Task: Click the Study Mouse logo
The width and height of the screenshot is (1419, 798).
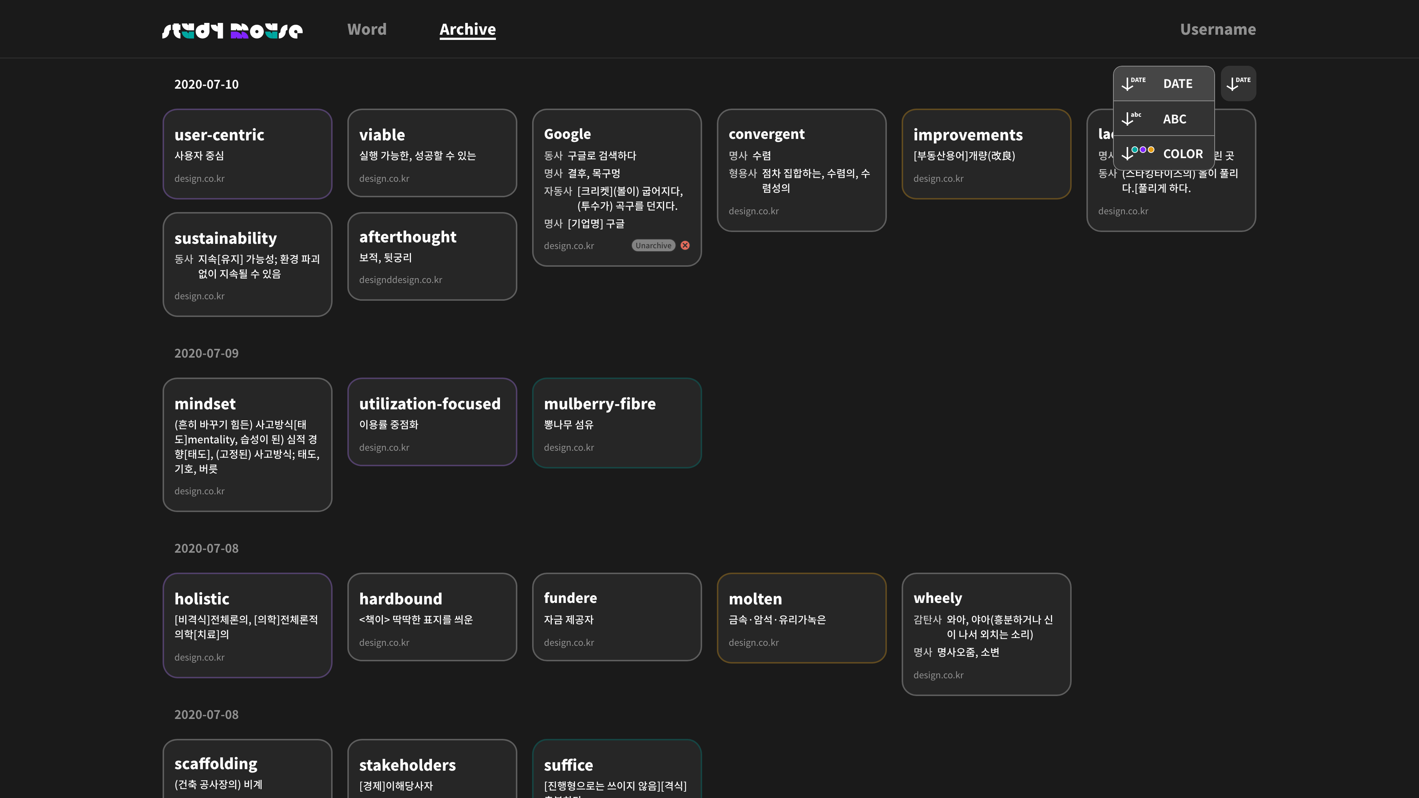Action: (232, 30)
